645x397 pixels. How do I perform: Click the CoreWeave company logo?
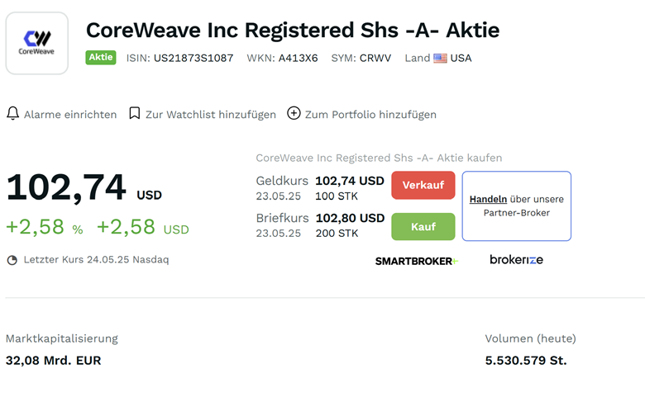36,43
